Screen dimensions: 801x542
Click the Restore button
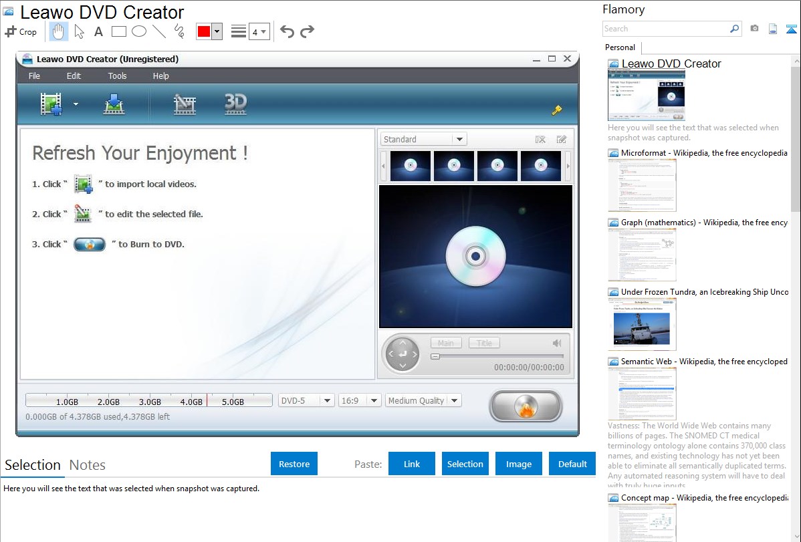(294, 464)
